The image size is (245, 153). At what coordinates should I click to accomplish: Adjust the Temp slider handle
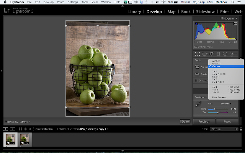click(x=215, y=109)
